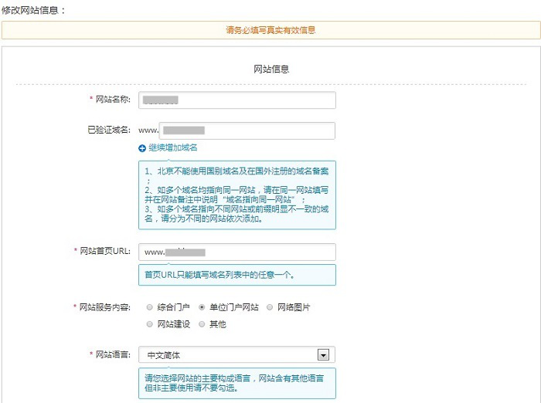
Task: Click the 网站信息 section heading
Action: click(x=271, y=69)
